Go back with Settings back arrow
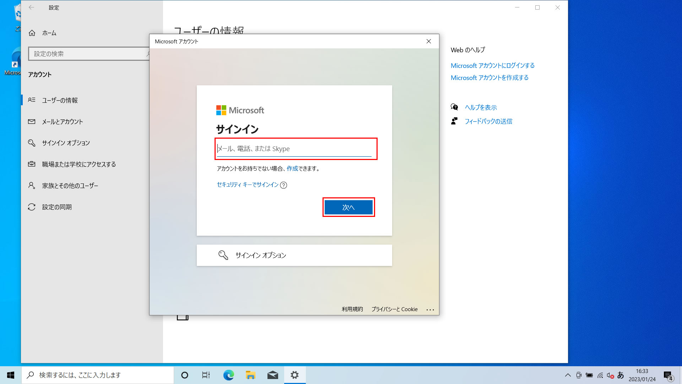This screenshot has height=384, width=682. pyautogui.click(x=32, y=7)
